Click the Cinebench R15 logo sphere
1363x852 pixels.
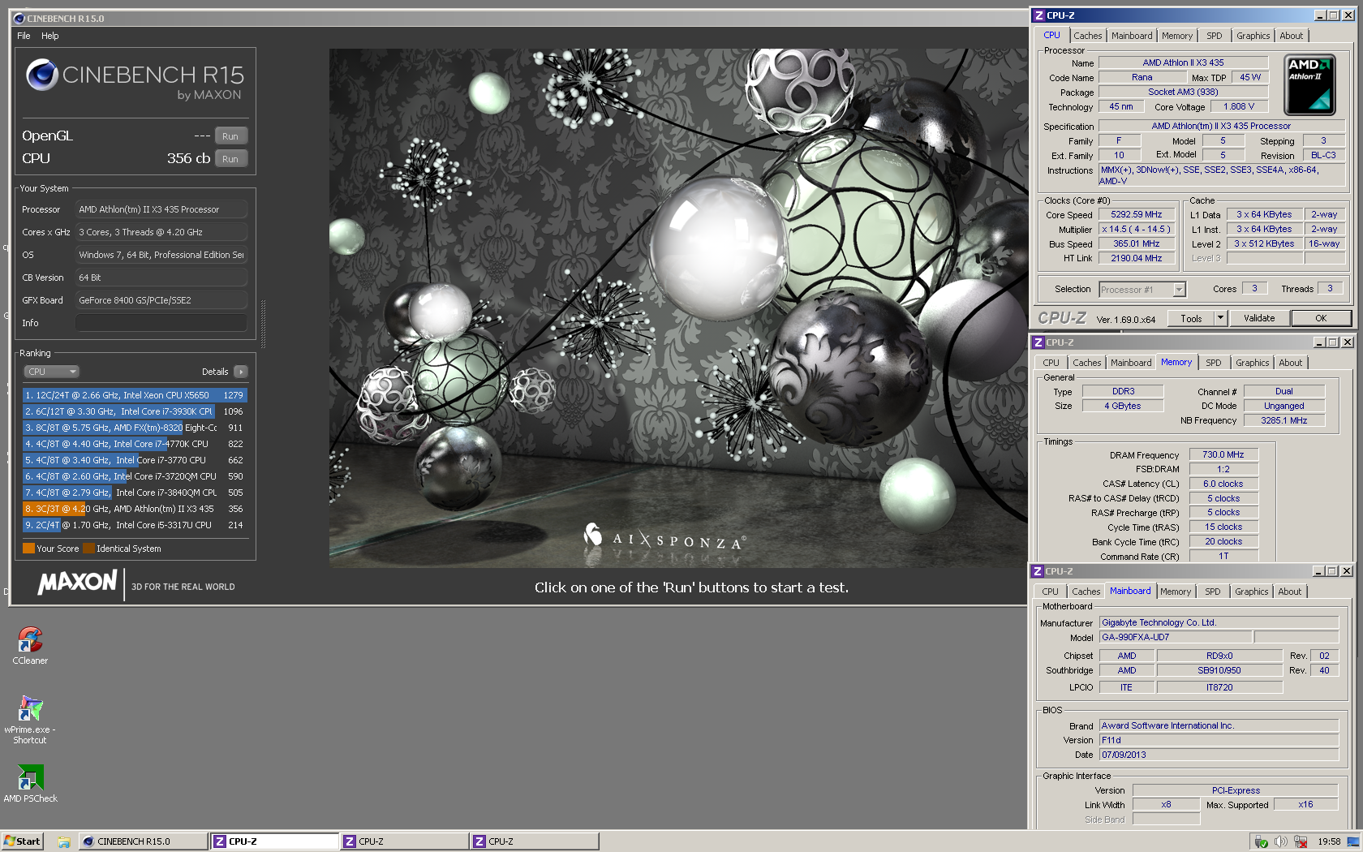click(x=42, y=75)
